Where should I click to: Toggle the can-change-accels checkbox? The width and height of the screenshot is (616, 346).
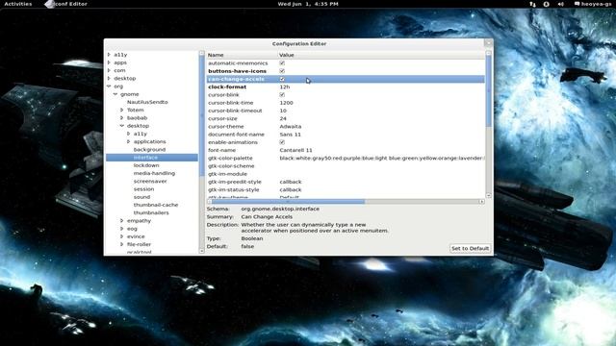(282, 79)
